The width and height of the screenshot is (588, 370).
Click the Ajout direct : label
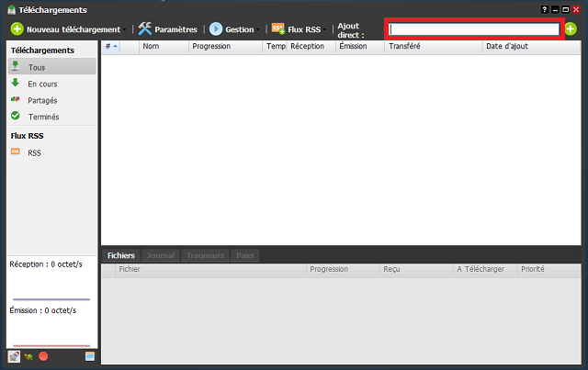[351, 30]
